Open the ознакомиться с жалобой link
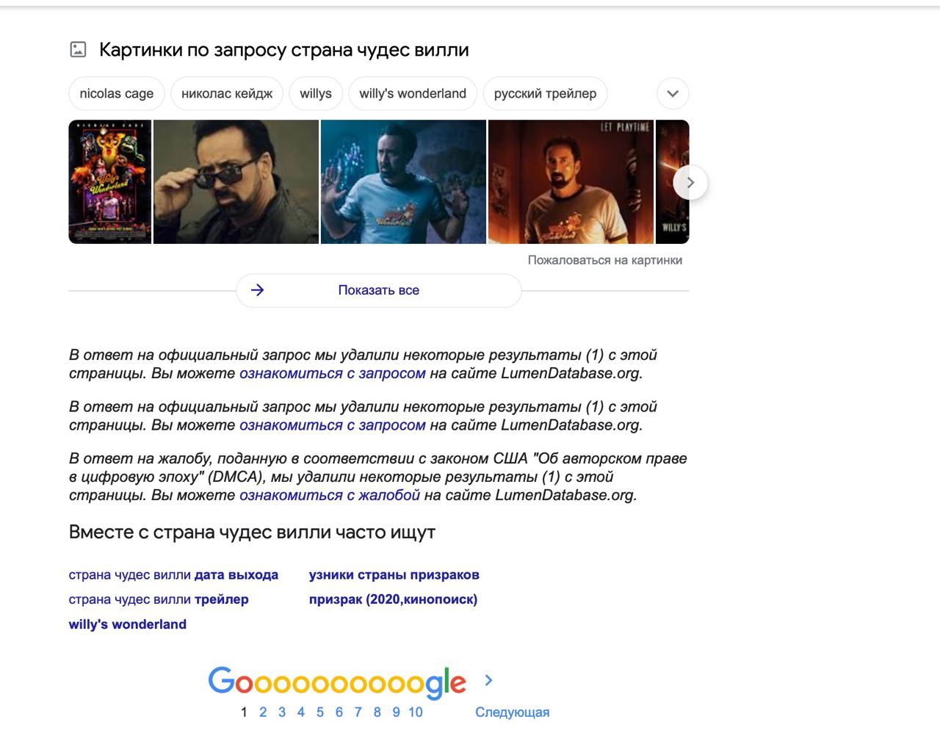The width and height of the screenshot is (940, 744). [x=330, y=495]
